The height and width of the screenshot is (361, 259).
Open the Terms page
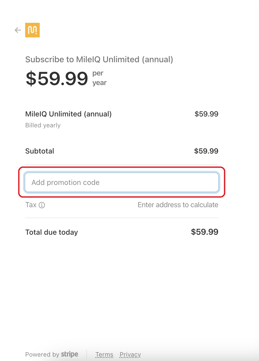tap(104, 354)
